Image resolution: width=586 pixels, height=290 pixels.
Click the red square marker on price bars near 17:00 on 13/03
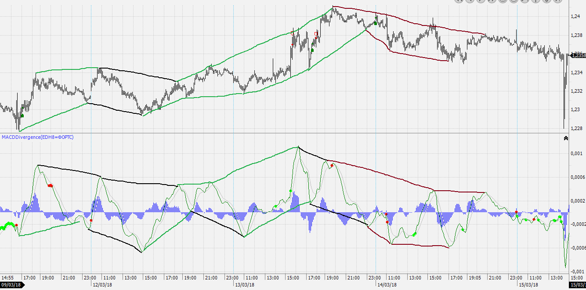[x=316, y=33]
